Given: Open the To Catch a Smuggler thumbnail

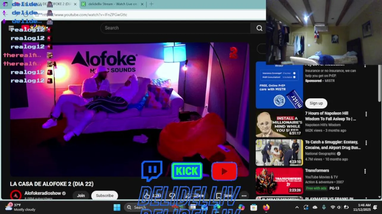Looking at the screenshot, I should pyautogui.click(x=279, y=152).
